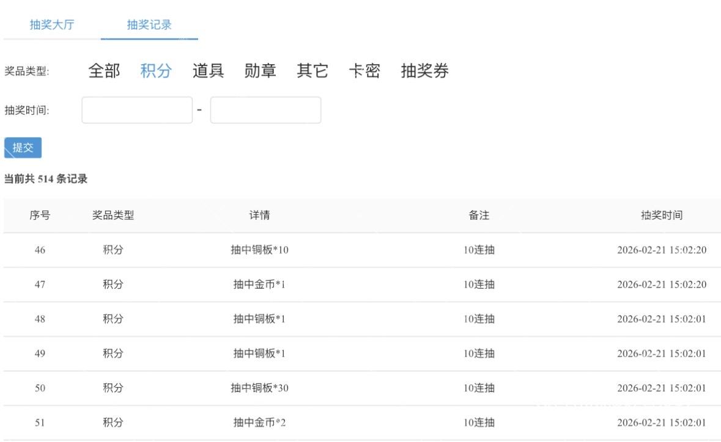Filter prize type by 勋章

[x=260, y=71]
